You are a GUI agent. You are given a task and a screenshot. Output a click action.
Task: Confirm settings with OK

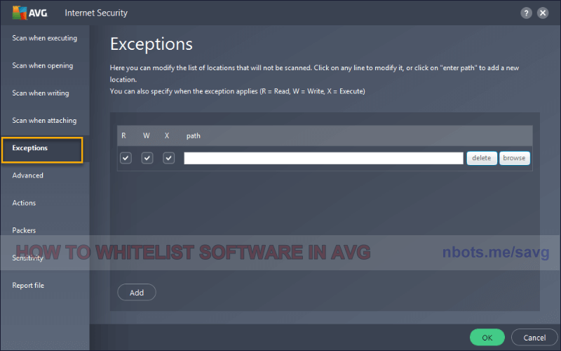point(487,338)
